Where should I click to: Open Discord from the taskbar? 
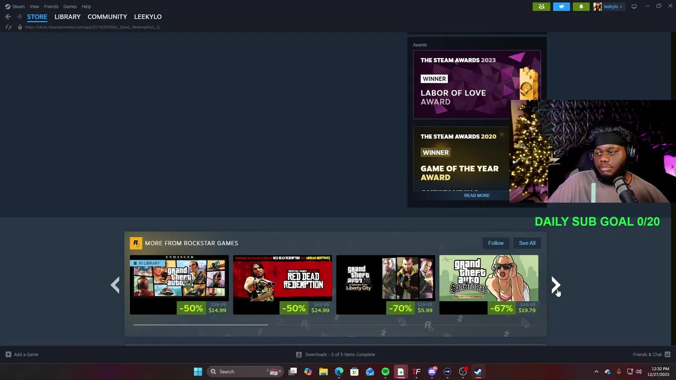pyautogui.click(x=432, y=372)
